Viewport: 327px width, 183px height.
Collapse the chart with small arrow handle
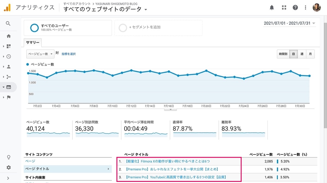[171, 109]
